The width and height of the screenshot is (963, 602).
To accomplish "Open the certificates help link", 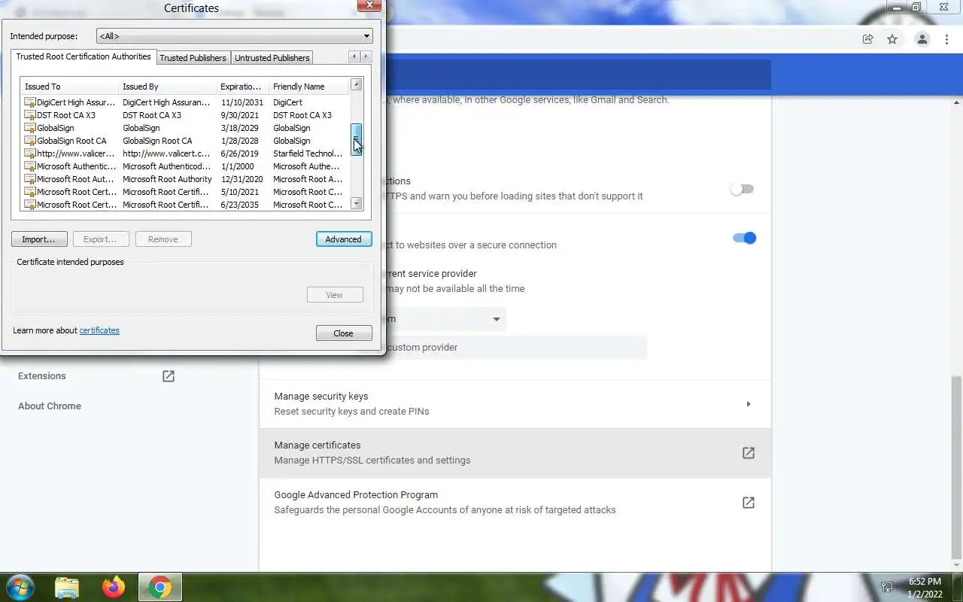I will tap(99, 330).
